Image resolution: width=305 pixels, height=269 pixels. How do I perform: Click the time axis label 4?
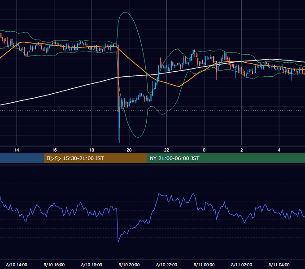click(279, 150)
